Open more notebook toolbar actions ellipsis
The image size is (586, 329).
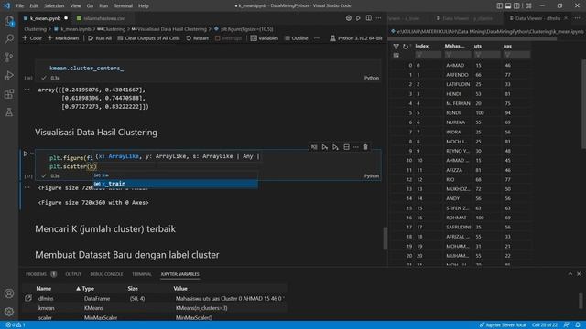tap(317, 38)
